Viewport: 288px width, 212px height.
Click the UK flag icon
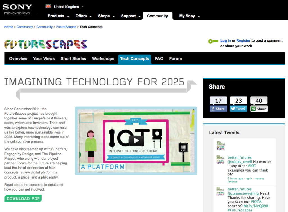(48, 6)
